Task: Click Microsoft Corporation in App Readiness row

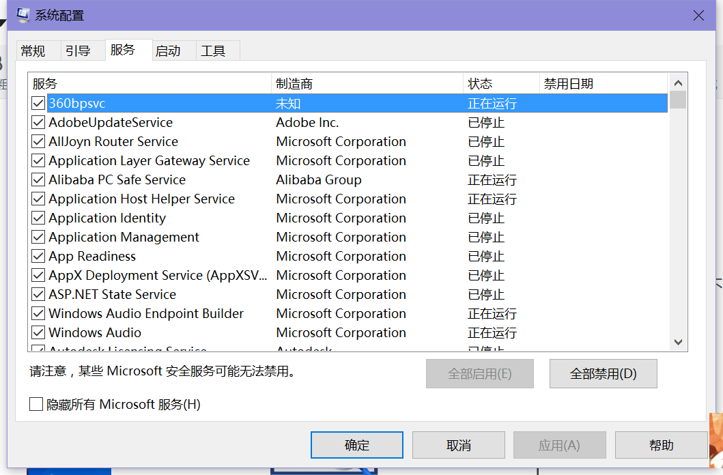Action: tap(341, 256)
